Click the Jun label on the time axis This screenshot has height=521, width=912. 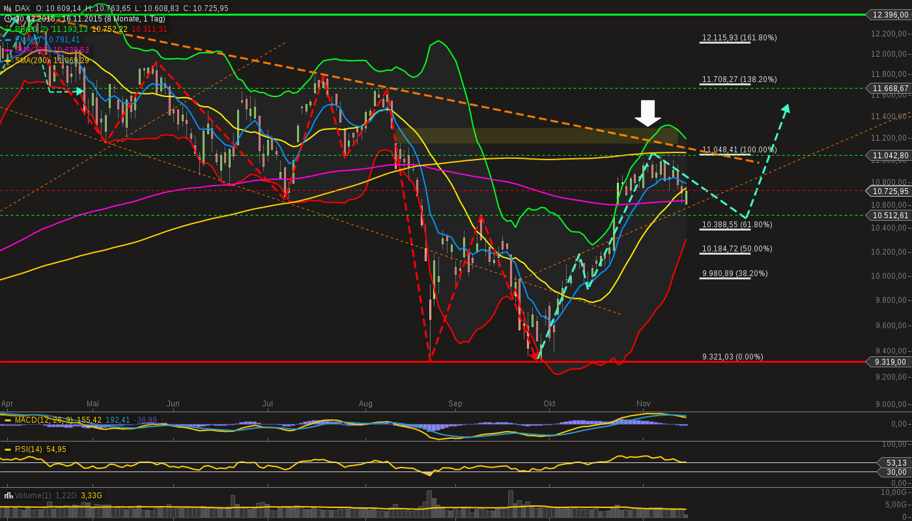pos(173,404)
